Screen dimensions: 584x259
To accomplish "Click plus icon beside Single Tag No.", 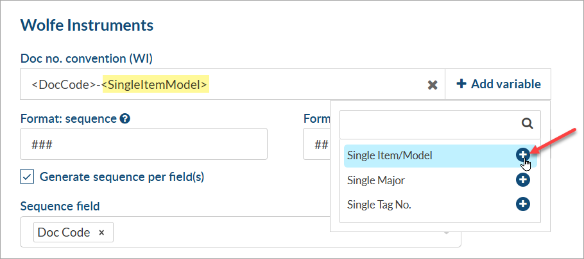I will point(523,205).
